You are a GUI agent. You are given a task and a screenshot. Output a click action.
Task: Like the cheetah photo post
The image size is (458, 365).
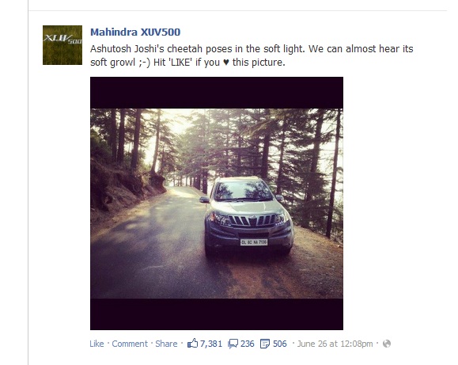(x=97, y=344)
